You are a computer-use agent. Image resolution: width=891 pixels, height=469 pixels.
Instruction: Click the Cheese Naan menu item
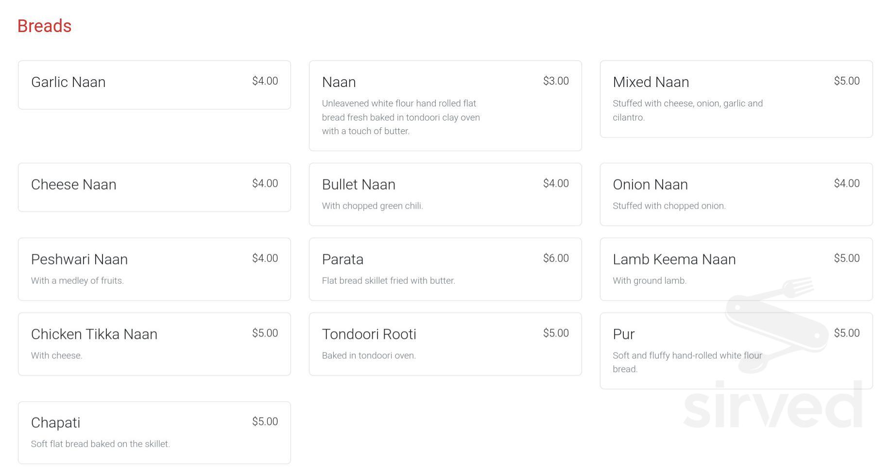point(154,187)
